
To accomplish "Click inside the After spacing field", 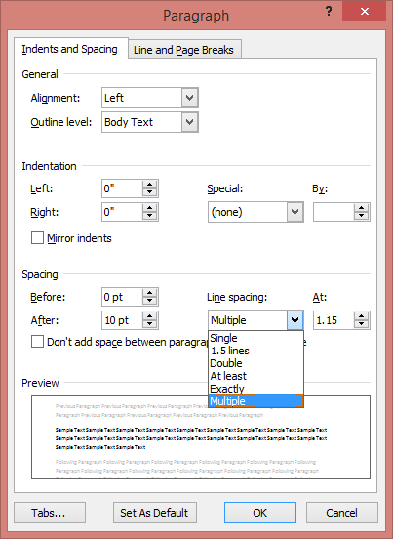I will pos(122,320).
